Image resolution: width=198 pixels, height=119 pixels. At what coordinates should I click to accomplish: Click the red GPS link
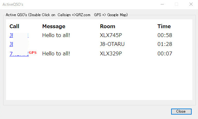[x=33, y=53]
